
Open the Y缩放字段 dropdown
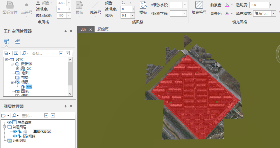pyautogui.click(x=185, y=13)
